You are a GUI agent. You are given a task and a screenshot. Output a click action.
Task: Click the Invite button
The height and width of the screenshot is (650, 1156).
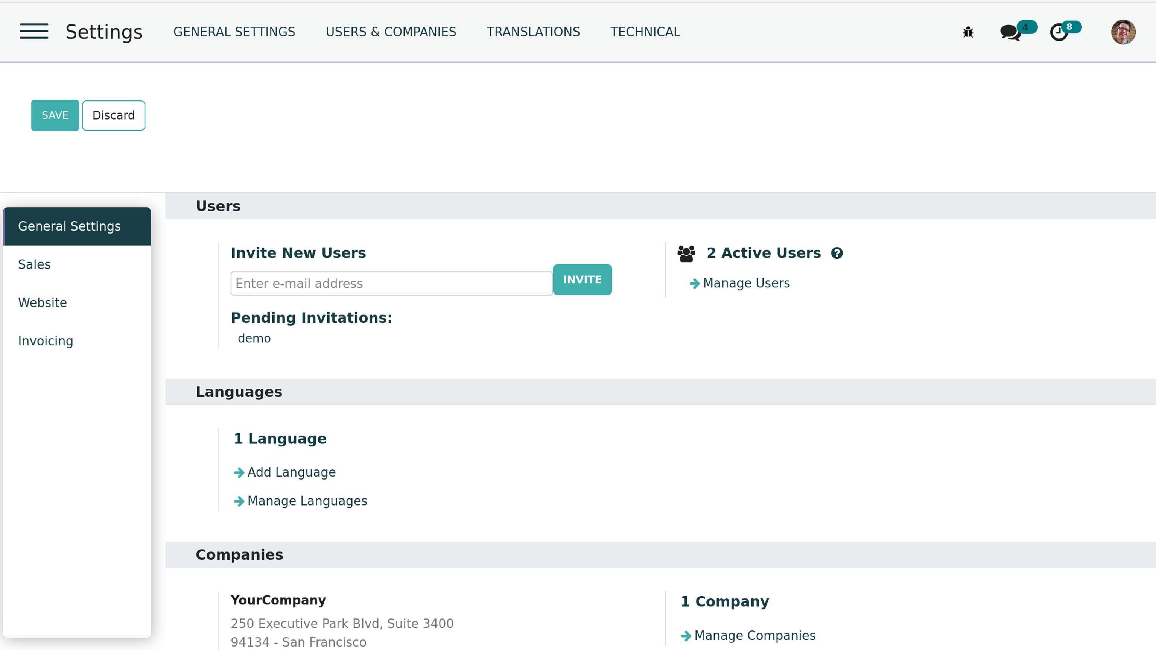tap(582, 279)
